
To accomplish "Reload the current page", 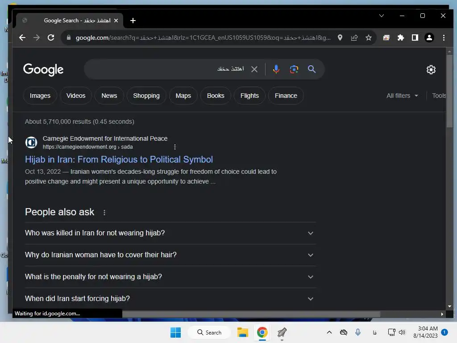I will click(x=51, y=38).
